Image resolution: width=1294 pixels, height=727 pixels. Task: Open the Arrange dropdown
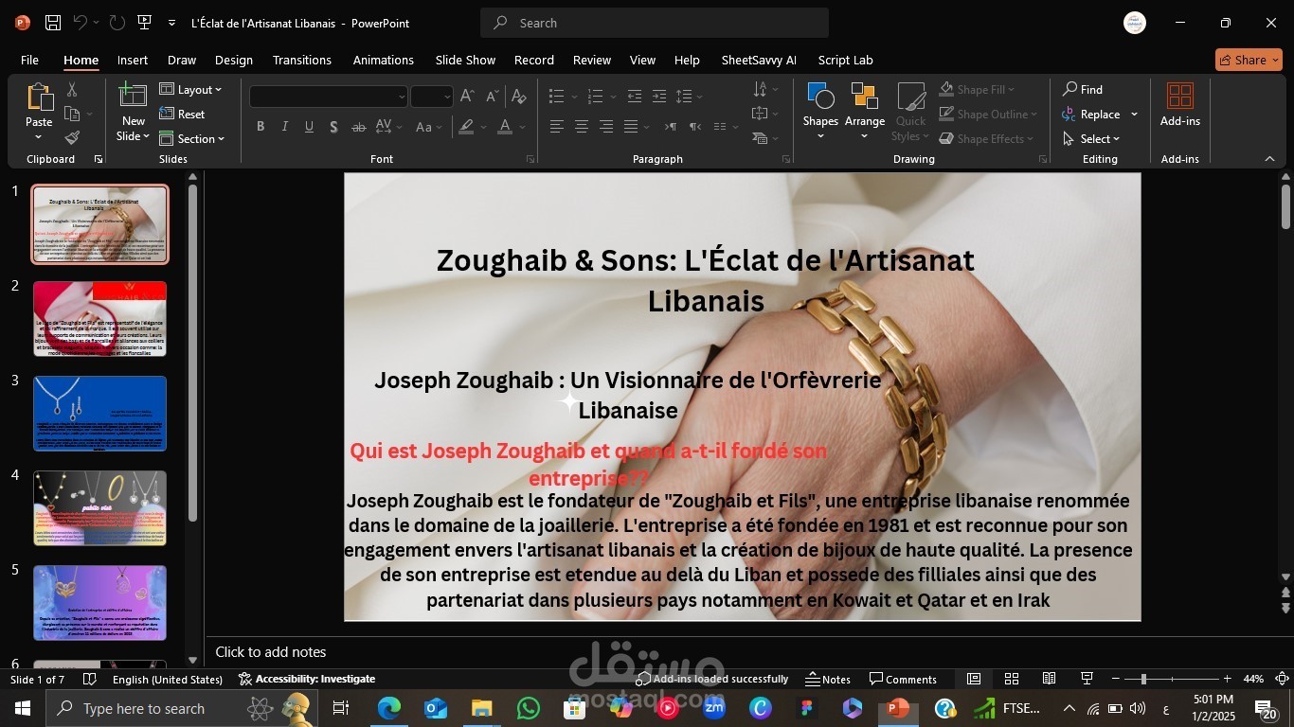tap(865, 112)
